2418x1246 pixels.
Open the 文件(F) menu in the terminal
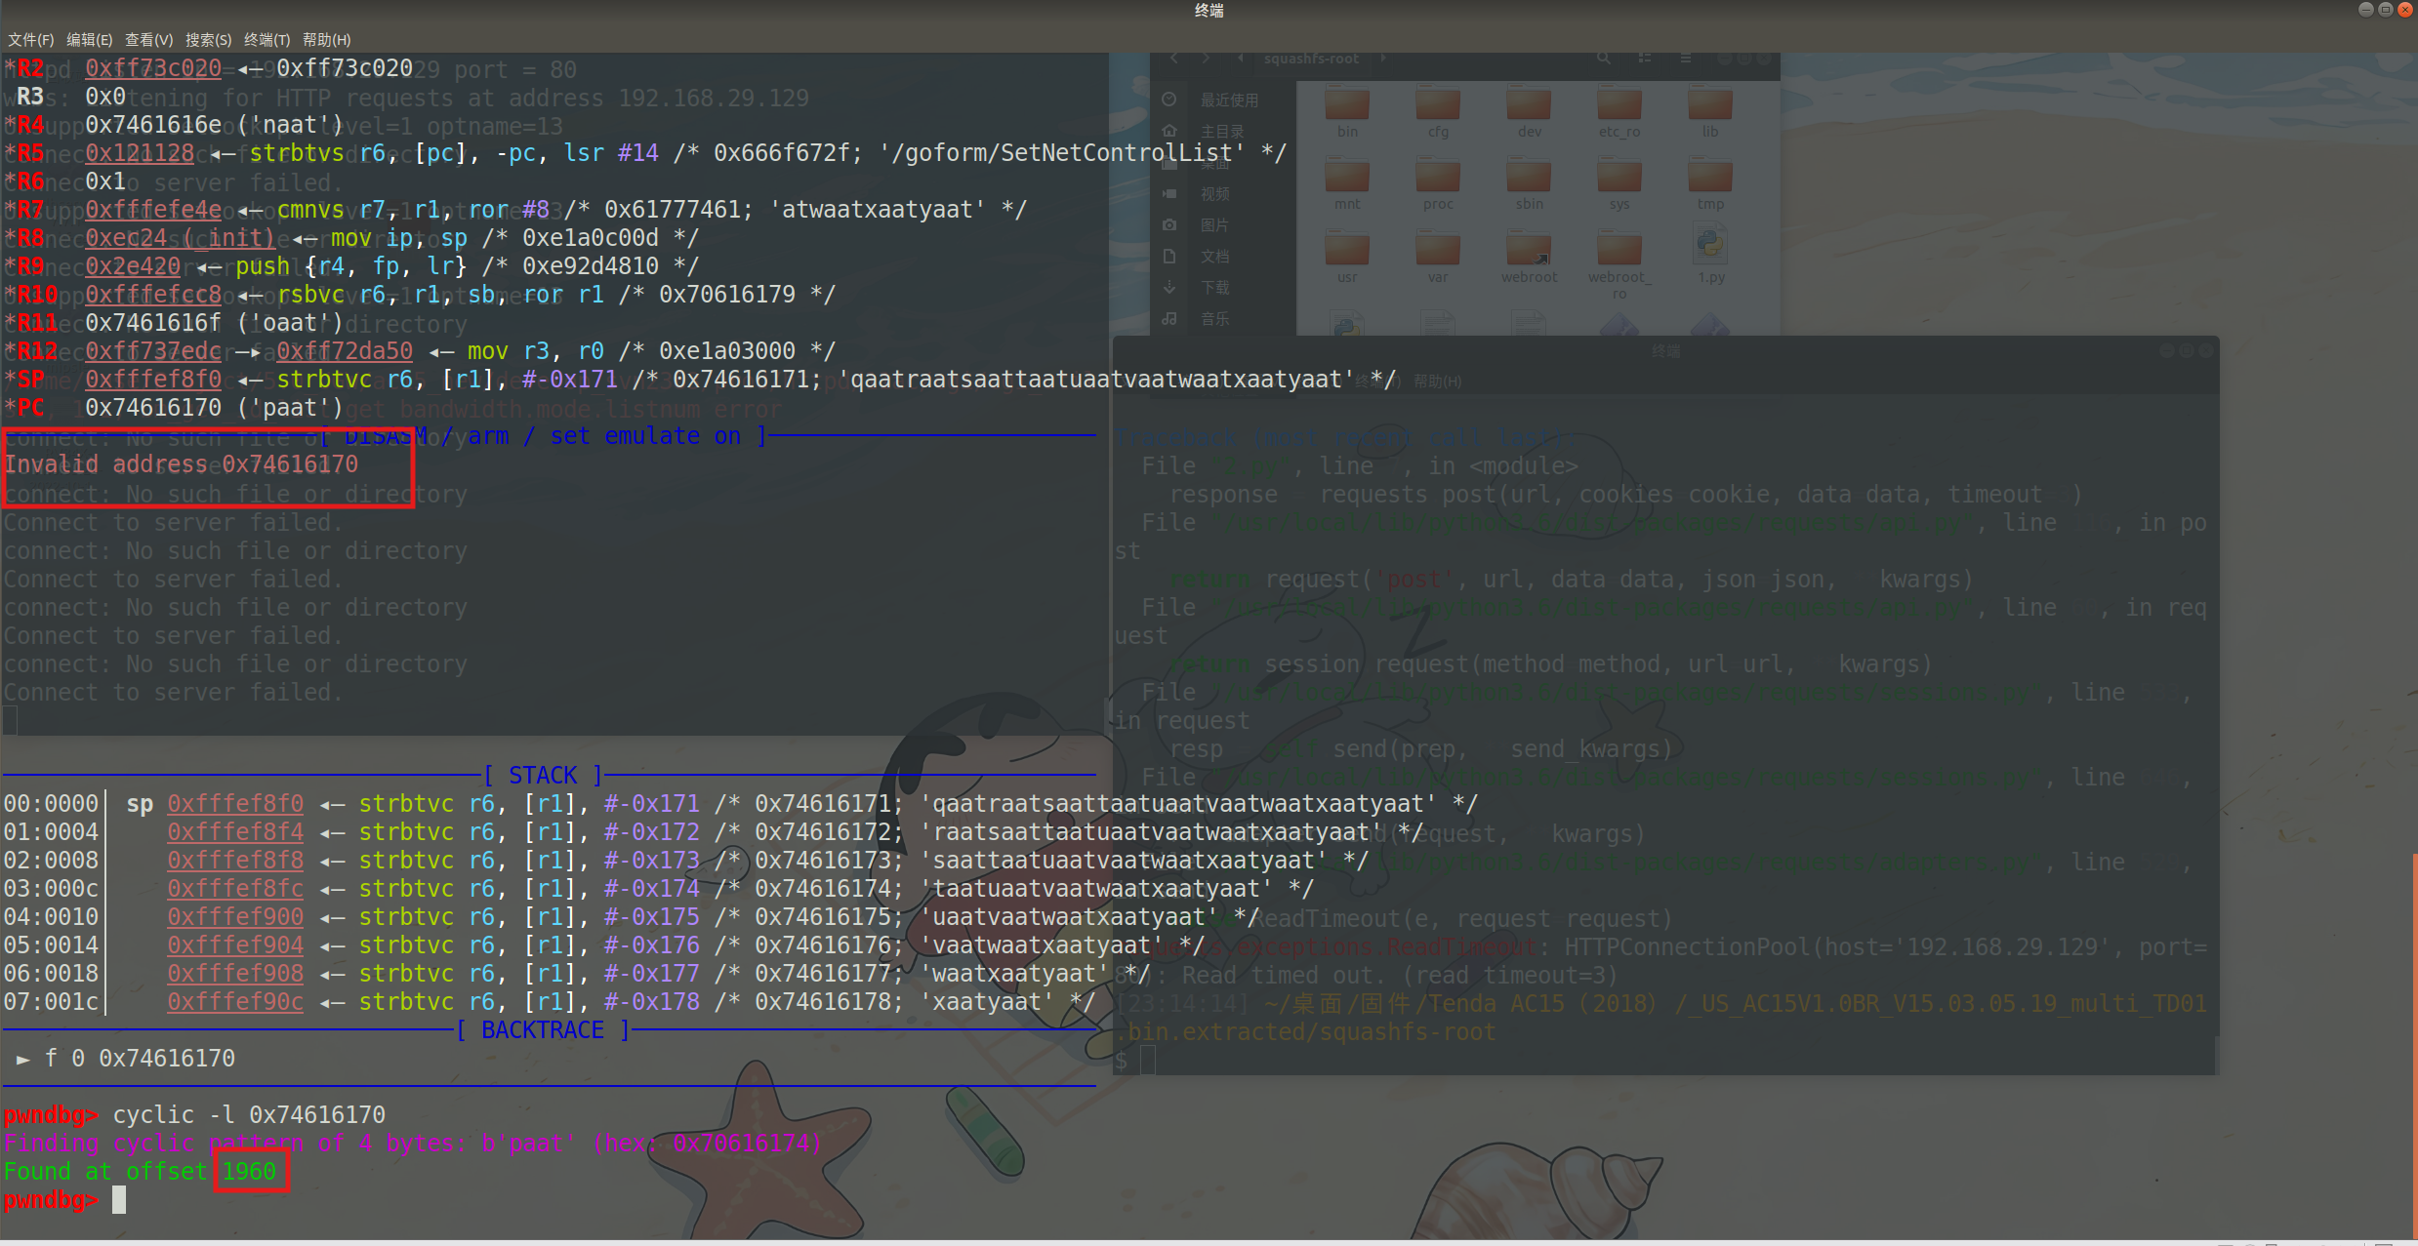(x=30, y=40)
